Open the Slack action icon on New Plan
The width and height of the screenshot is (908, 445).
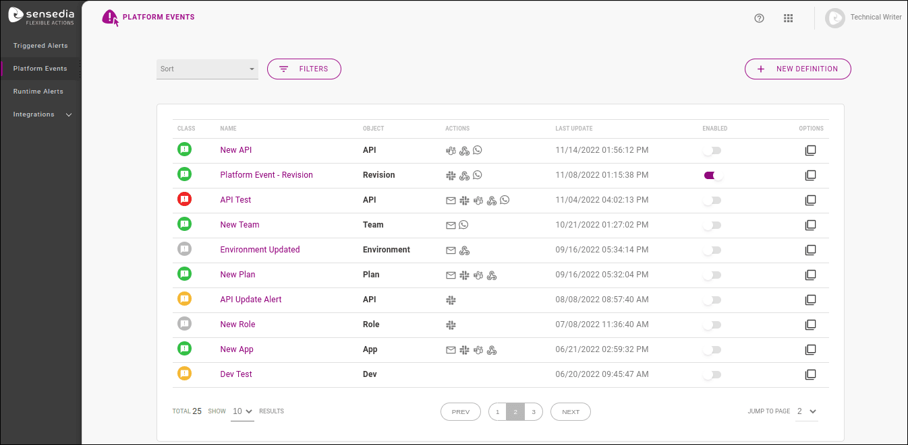click(x=464, y=275)
